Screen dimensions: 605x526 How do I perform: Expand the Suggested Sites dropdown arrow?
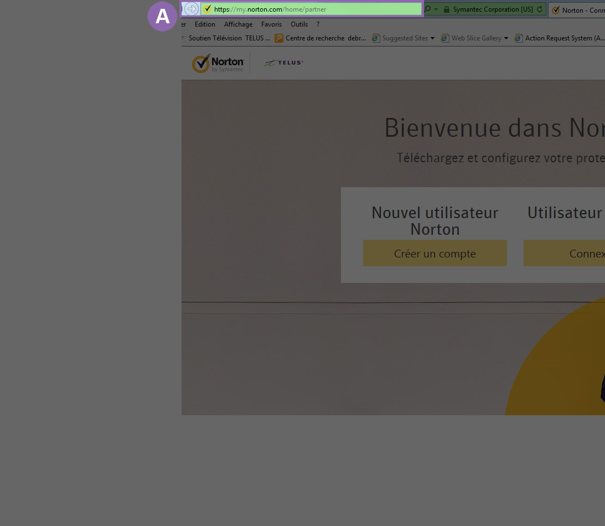point(432,38)
